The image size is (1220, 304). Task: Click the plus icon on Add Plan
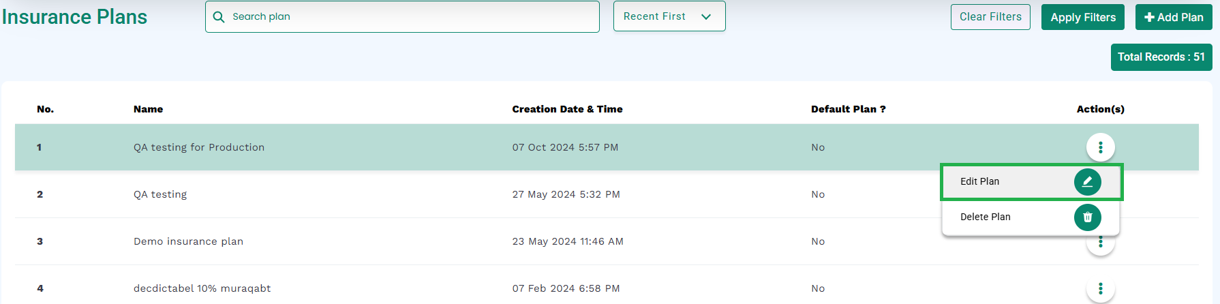pyautogui.click(x=1149, y=17)
